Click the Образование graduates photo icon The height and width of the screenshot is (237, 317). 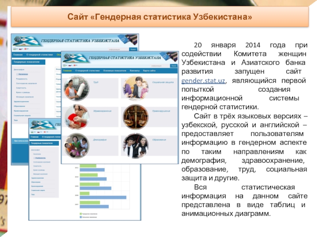[x=135, y=145]
